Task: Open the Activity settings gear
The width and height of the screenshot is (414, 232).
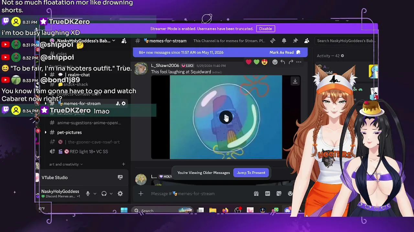Action: pyautogui.click(x=343, y=56)
